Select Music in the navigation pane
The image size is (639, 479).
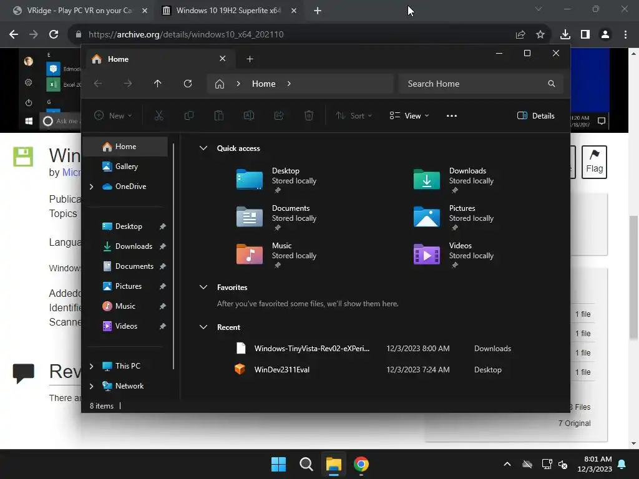tap(125, 306)
